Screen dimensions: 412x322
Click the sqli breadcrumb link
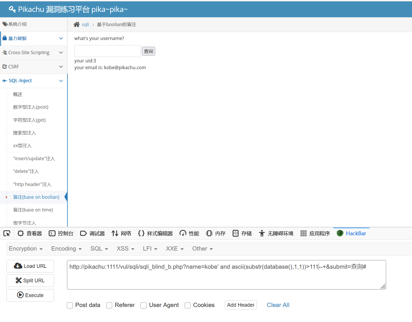pyautogui.click(x=85, y=24)
